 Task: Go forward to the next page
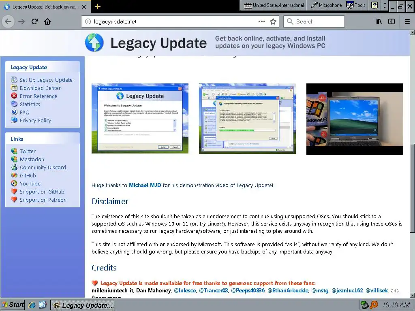21,21
